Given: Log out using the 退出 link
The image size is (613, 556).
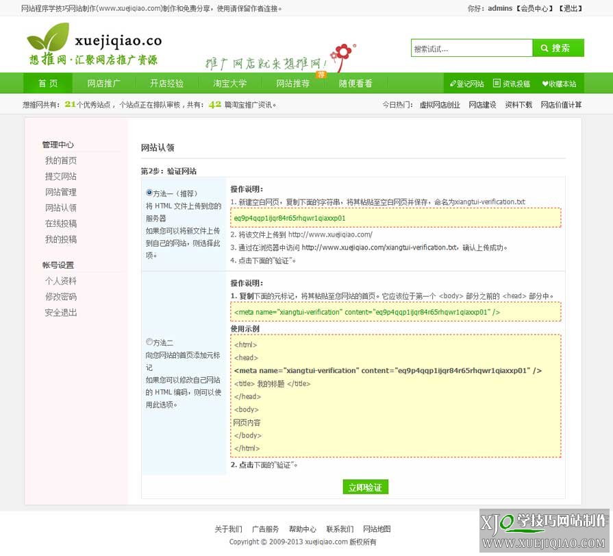Looking at the screenshot, I should (570, 8).
